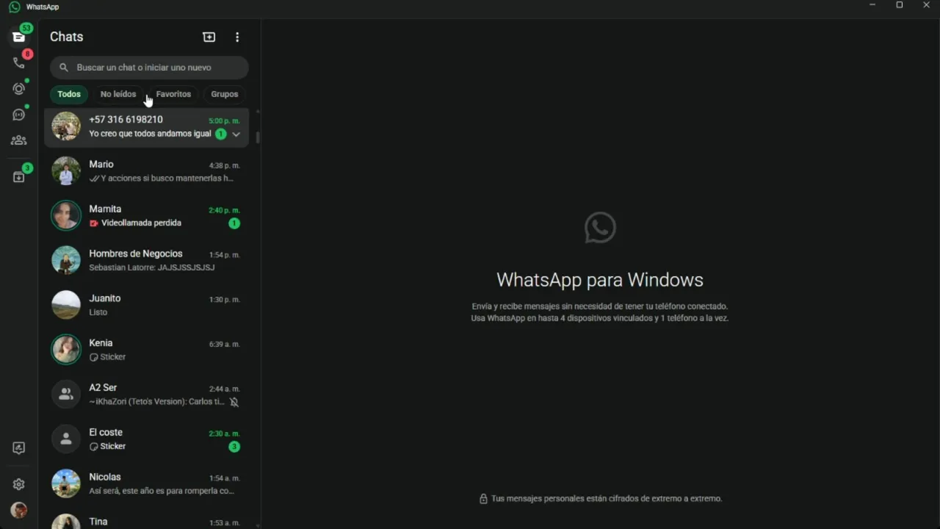Open the +57 316 6198210 chat avatar
Screen dimensions: 940x529
pos(66,126)
